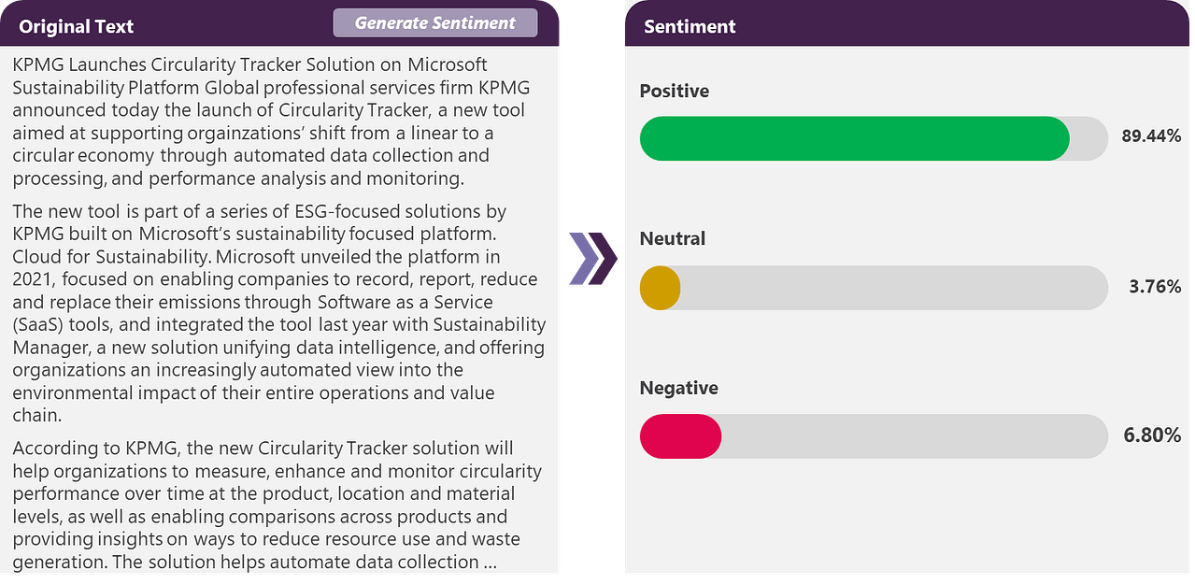The width and height of the screenshot is (1195, 584).
Task: Click the Positive label
Action: [x=675, y=91]
